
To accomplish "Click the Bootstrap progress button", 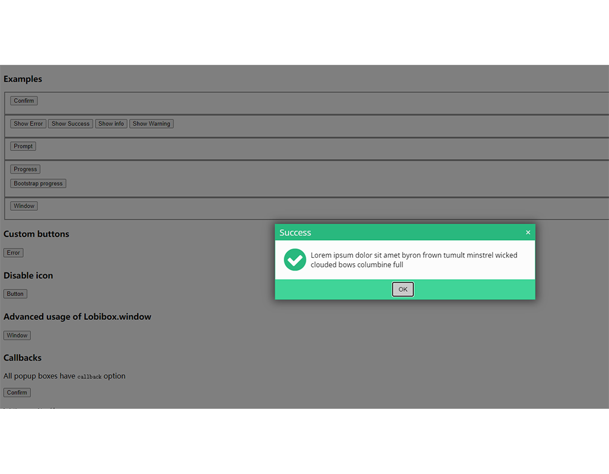I will pyautogui.click(x=38, y=183).
